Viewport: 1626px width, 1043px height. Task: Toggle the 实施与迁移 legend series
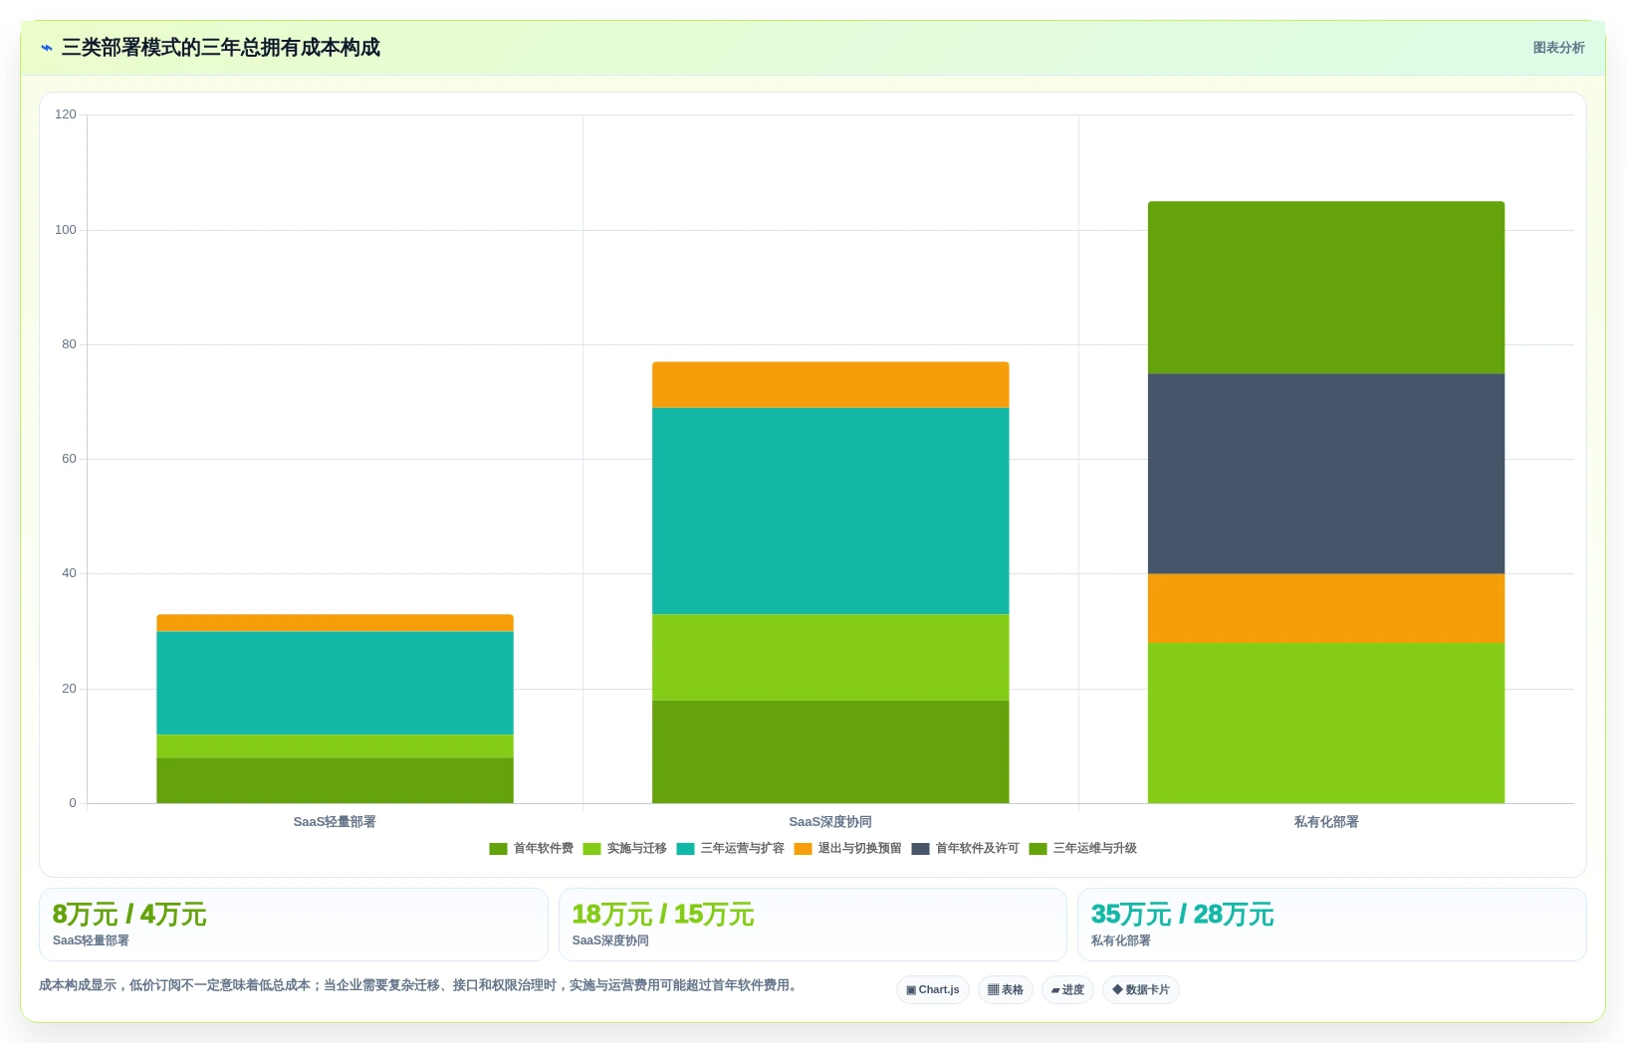point(624,849)
